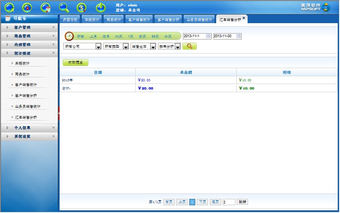Click the yellow search button with magnifier
This screenshot has height=213, width=340.
point(189,46)
